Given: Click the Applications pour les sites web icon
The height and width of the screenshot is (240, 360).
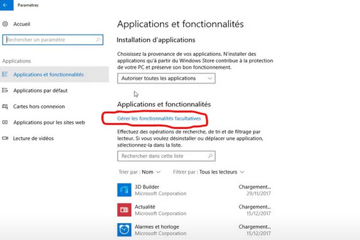Looking at the screenshot, I should (5, 122).
